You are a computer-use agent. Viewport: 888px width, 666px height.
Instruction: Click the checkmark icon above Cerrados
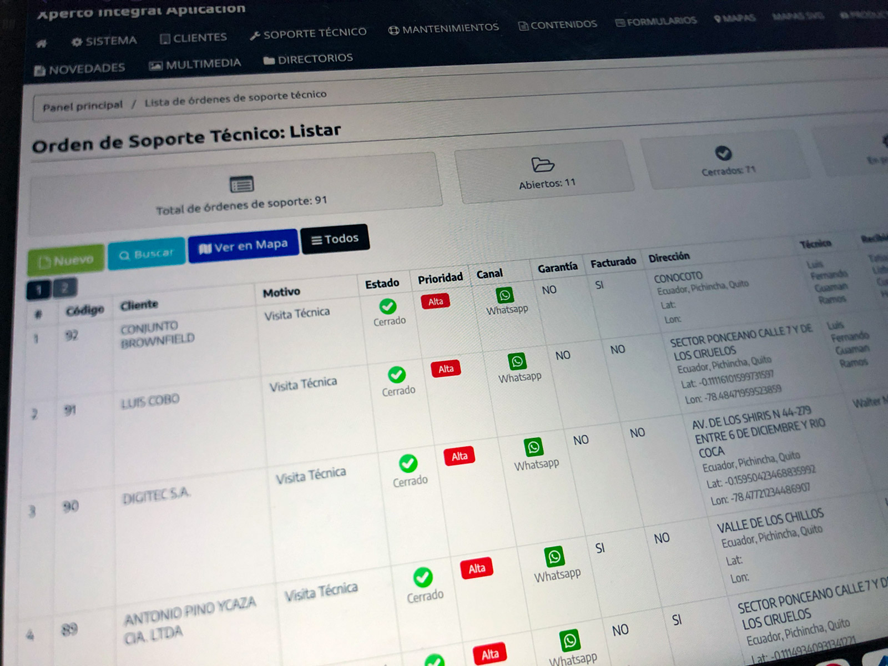click(723, 153)
